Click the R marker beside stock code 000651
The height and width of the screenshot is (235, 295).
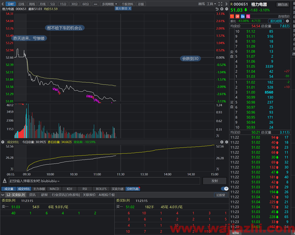[x=231, y=4]
